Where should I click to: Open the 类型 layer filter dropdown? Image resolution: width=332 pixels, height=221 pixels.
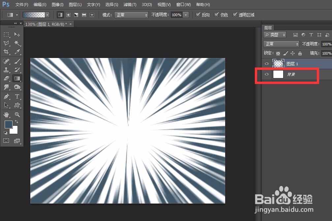pos(275,35)
